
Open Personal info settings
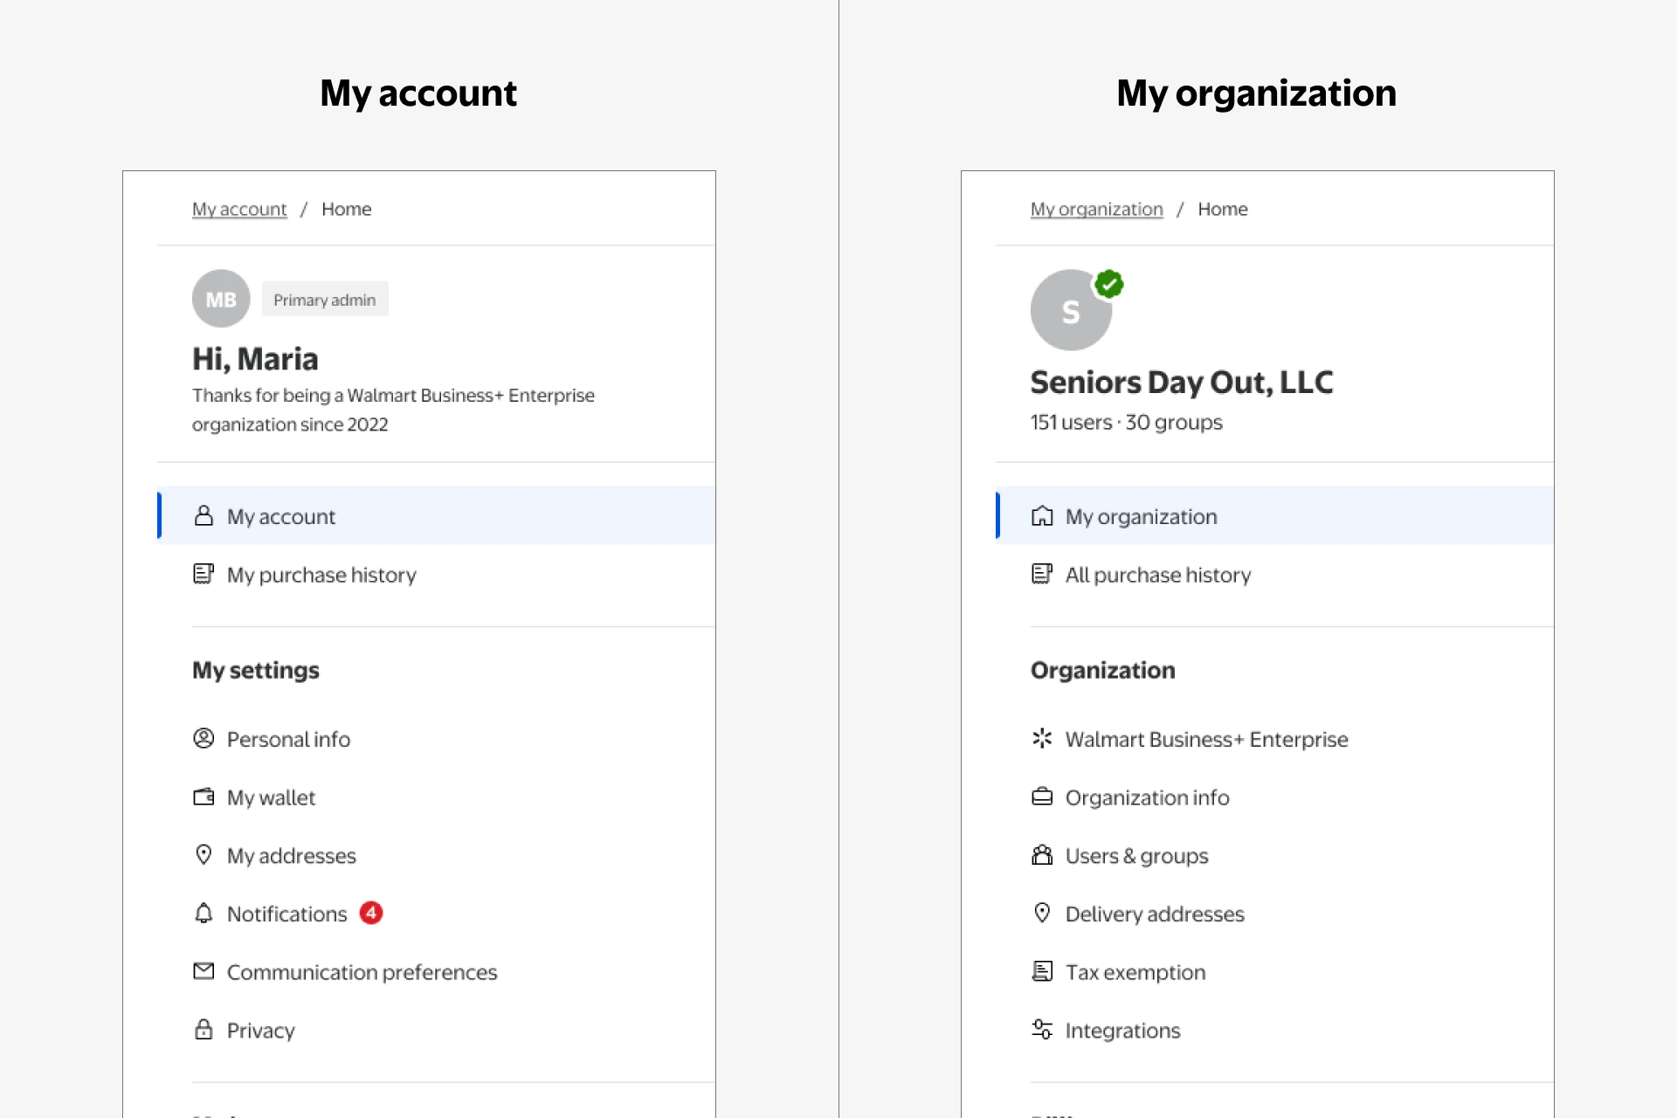coord(288,739)
